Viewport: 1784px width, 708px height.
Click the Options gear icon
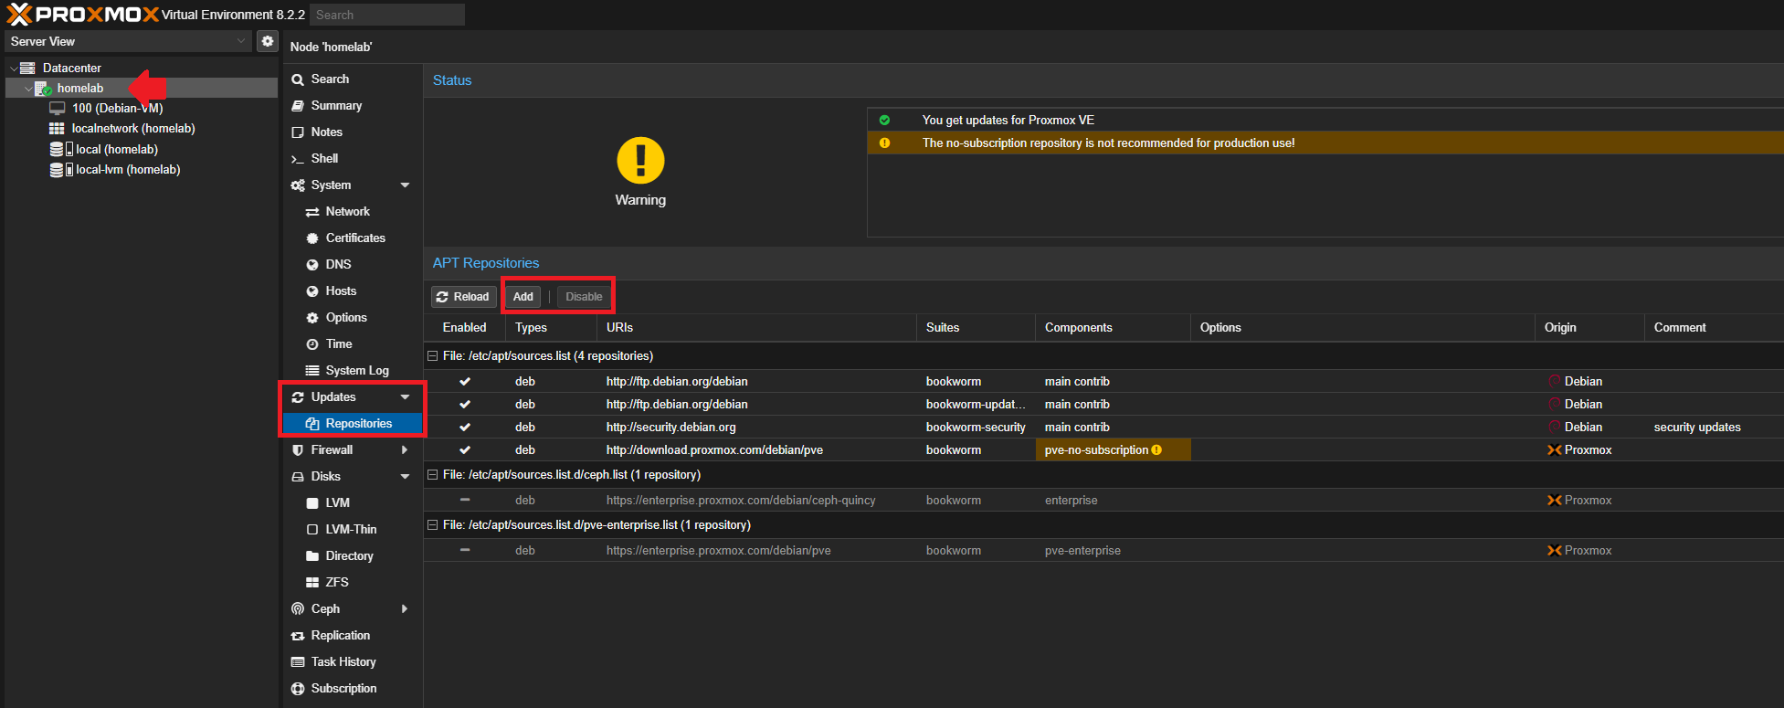312,318
